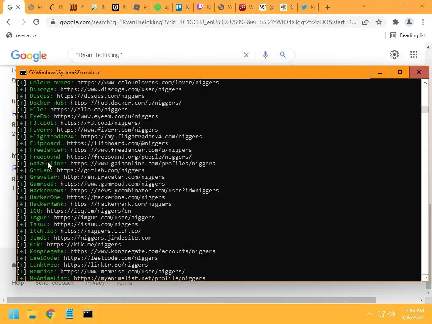Switch to the Spotify tab
This screenshot has height=324, width=432.
(x=162, y=8)
